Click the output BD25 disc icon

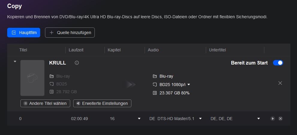point(155,85)
